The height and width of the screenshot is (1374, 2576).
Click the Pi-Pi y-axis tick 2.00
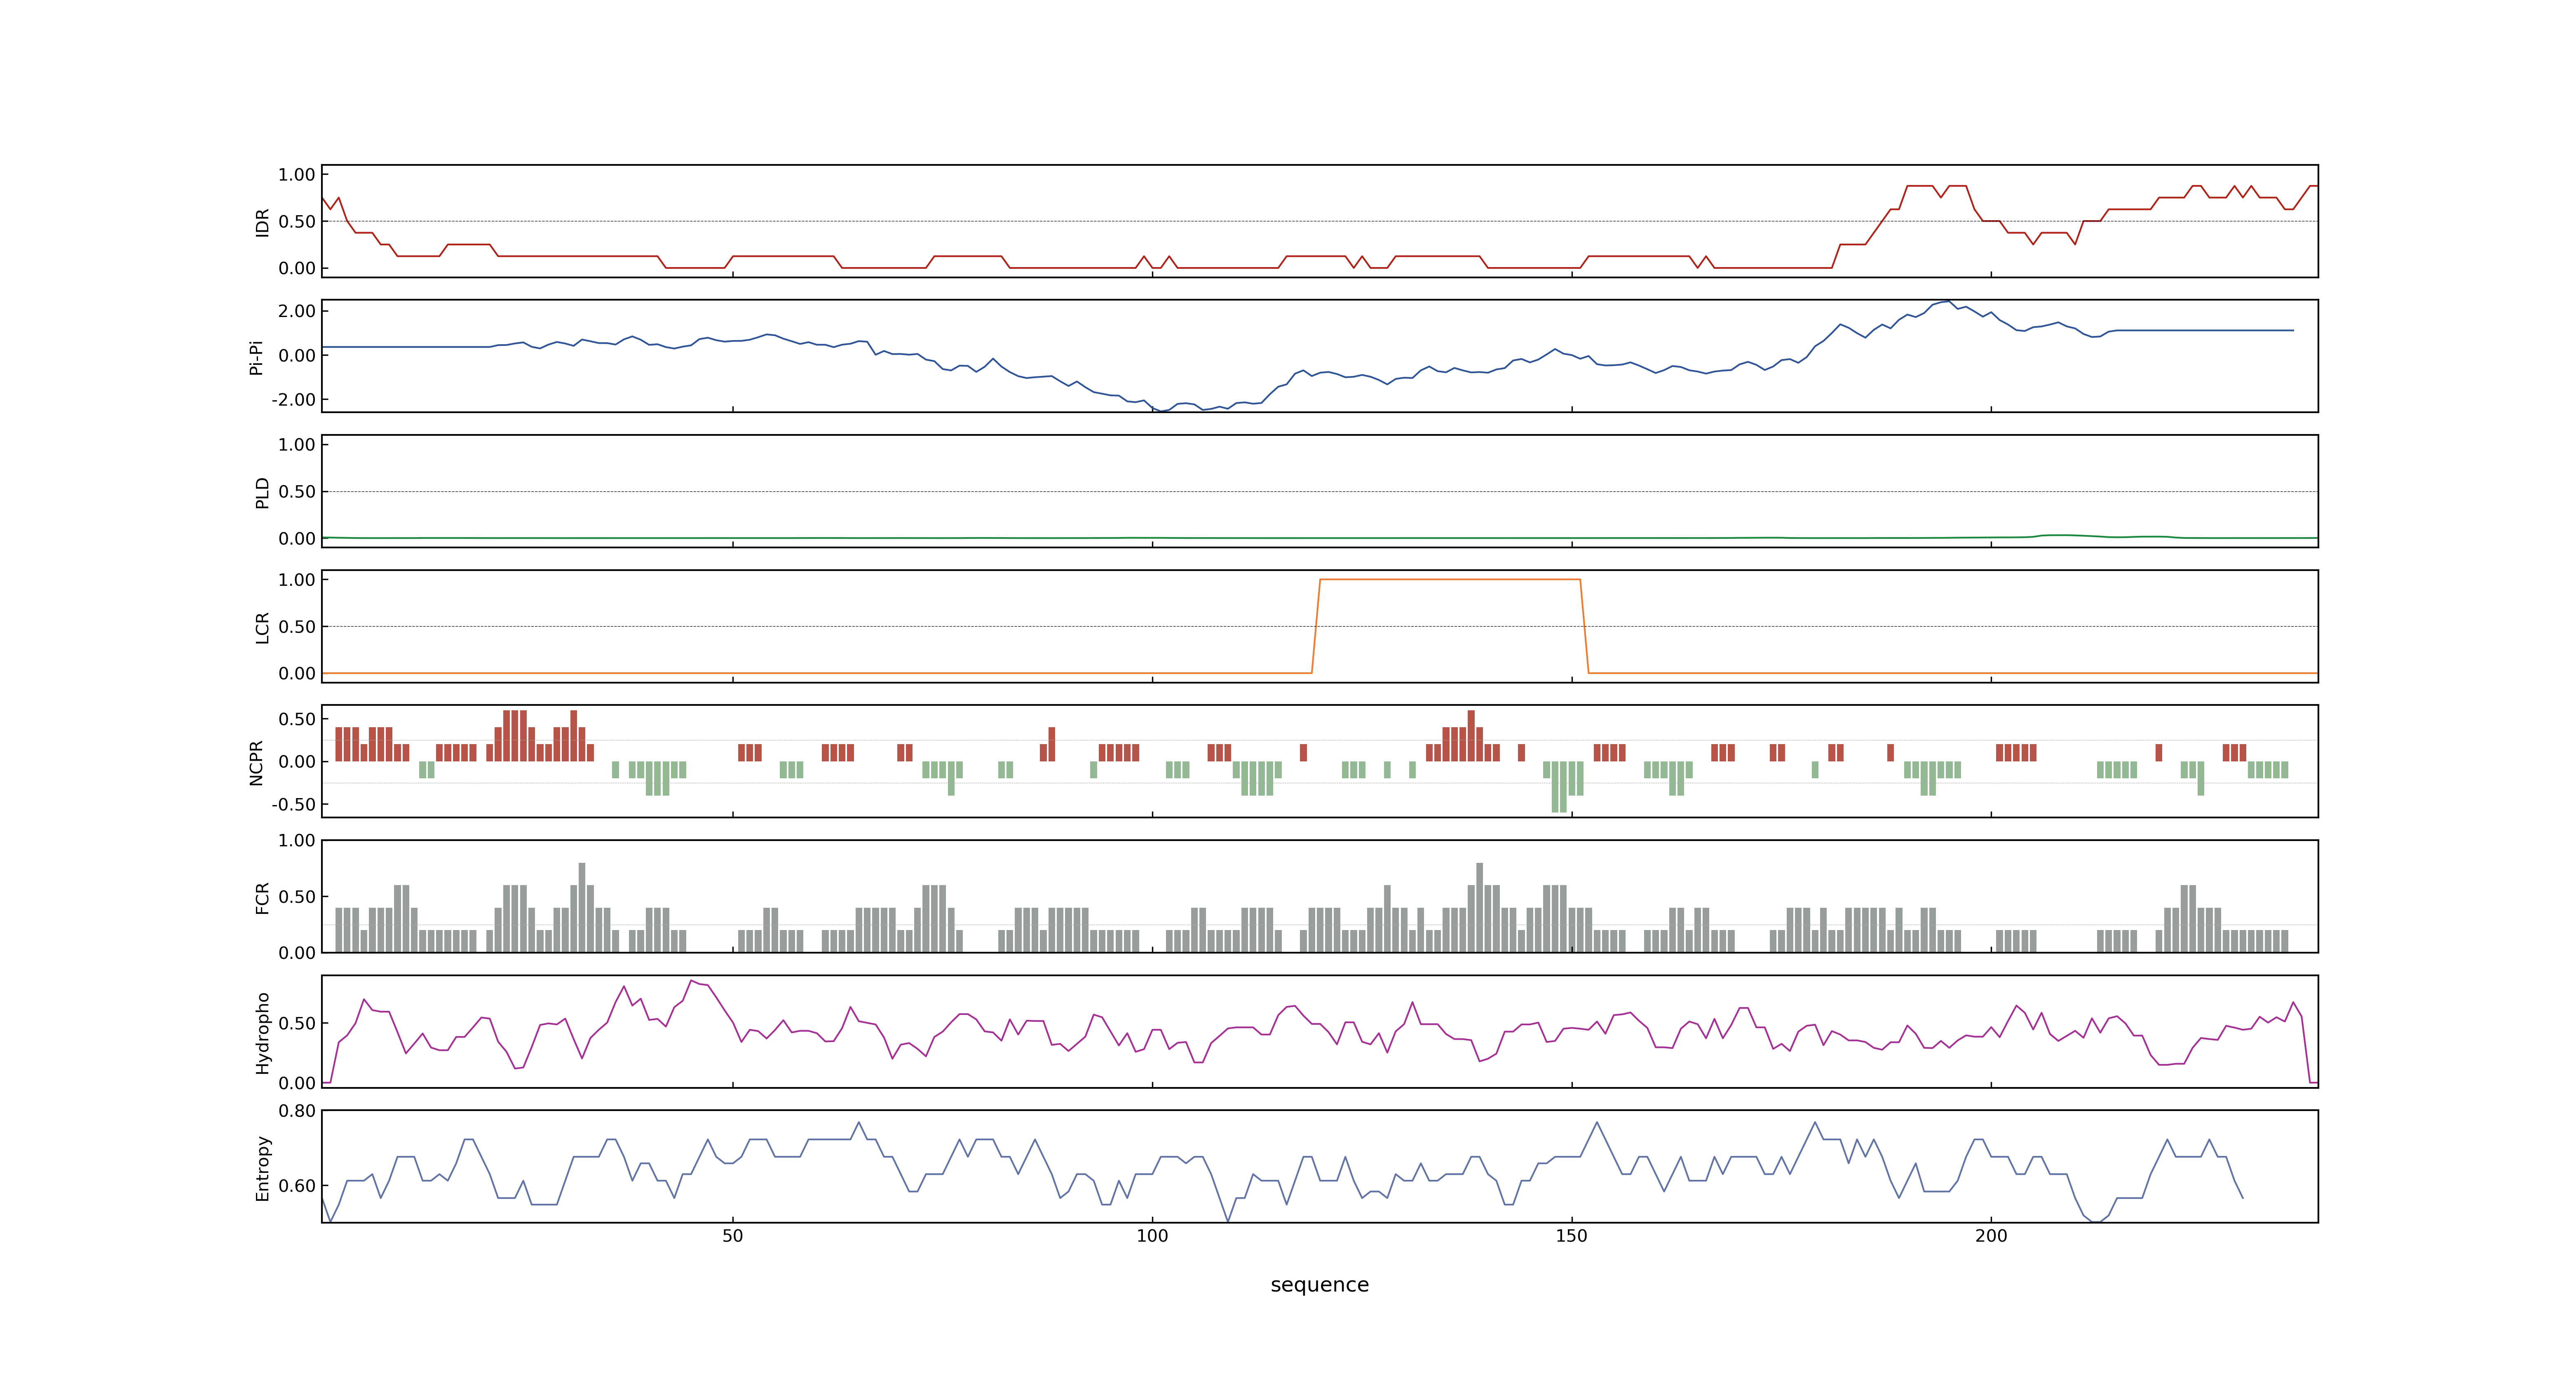[x=297, y=311]
